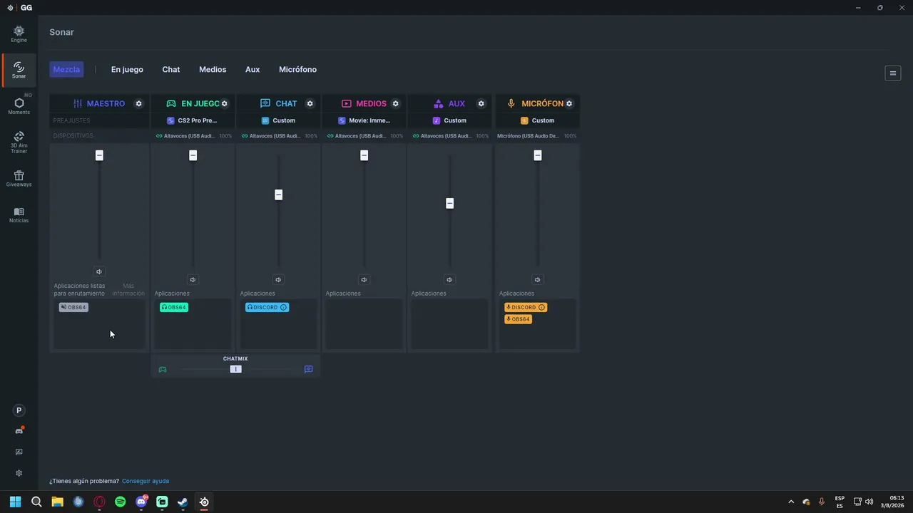This screenshot has width=913, height=513.
Task: Click the ChatMix balance slider handle
Action: click(235, 369)
